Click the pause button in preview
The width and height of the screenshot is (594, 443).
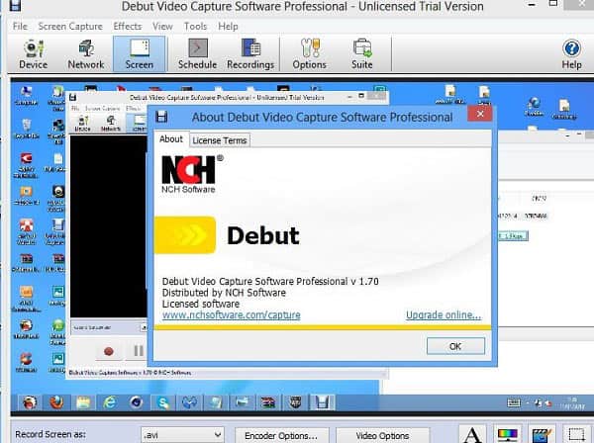(139, 351)
